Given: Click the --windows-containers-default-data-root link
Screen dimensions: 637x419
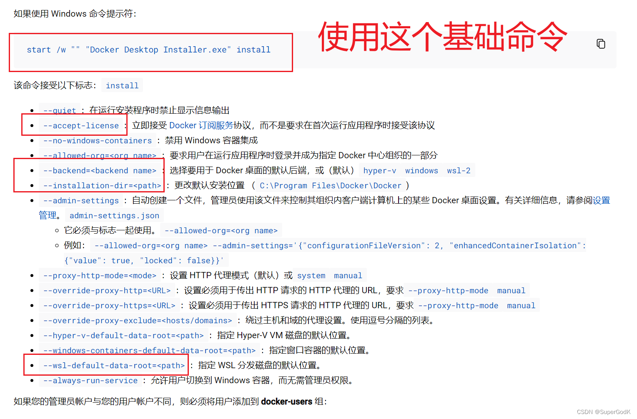Looking at the screenshot, I should tap(149, 350).
